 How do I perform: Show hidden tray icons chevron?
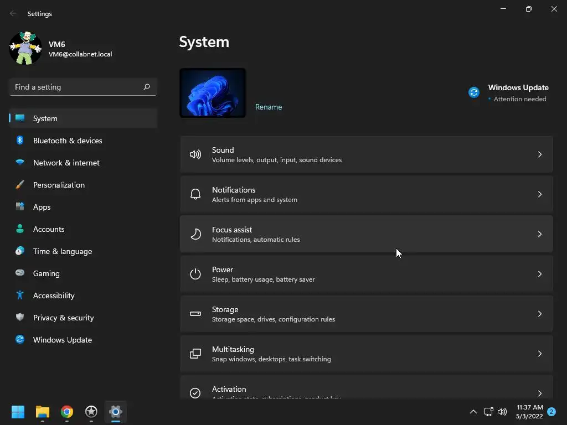point(473,412)
